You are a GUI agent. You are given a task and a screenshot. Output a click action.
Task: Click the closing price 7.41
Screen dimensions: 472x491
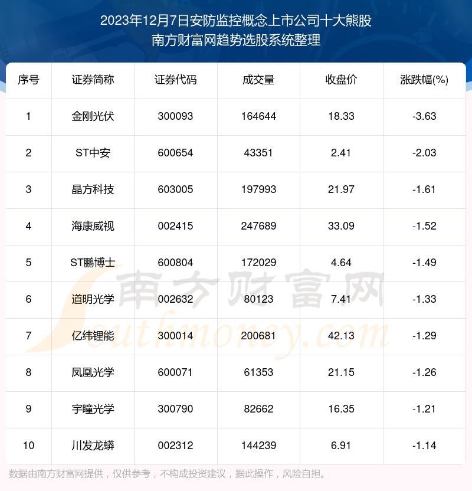tap(341, 299)
